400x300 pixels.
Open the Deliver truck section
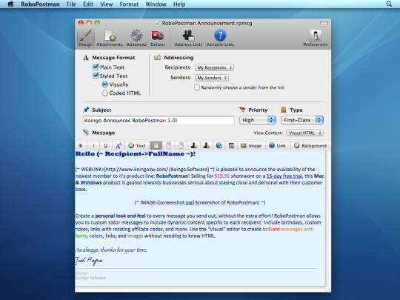(x=158, y=38)
